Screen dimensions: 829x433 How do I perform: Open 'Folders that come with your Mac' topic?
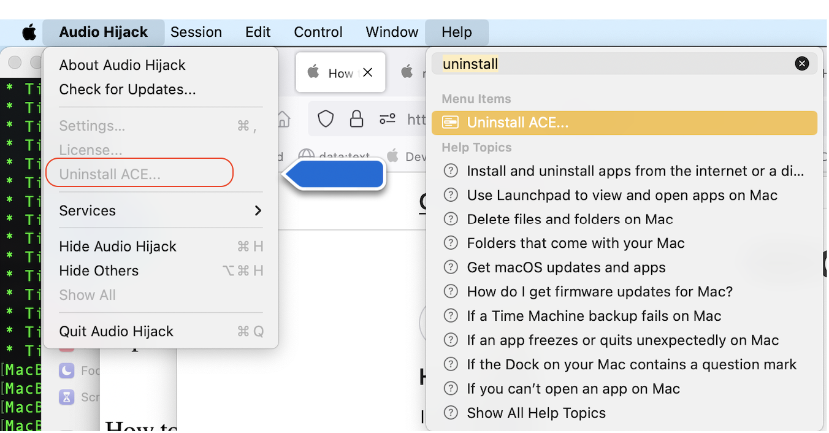[x=624, y=243]
